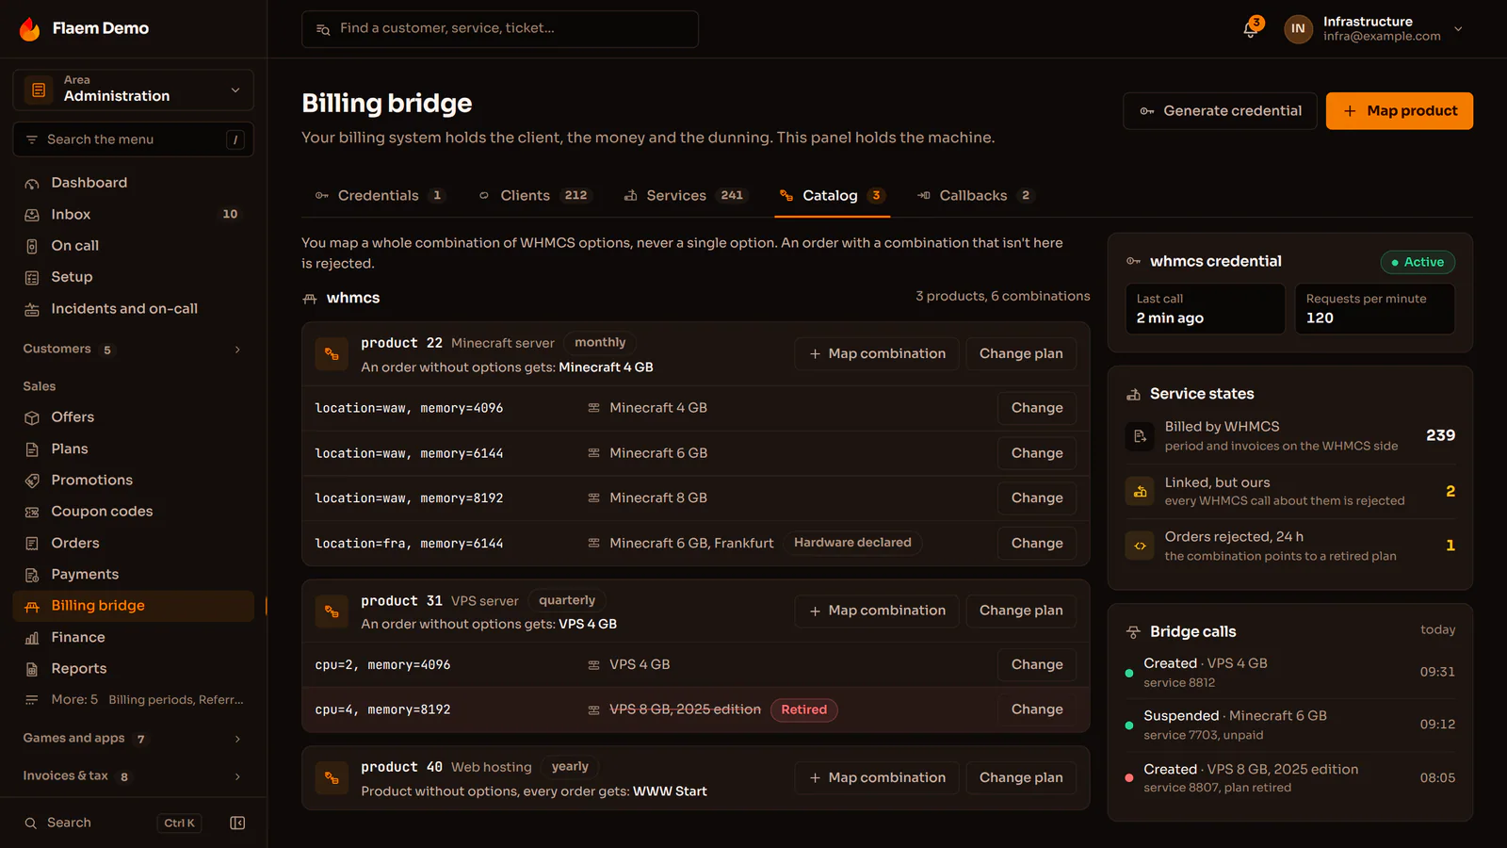1507x848 pixels.
Task: Open Orders page
Action: [133, 543]
